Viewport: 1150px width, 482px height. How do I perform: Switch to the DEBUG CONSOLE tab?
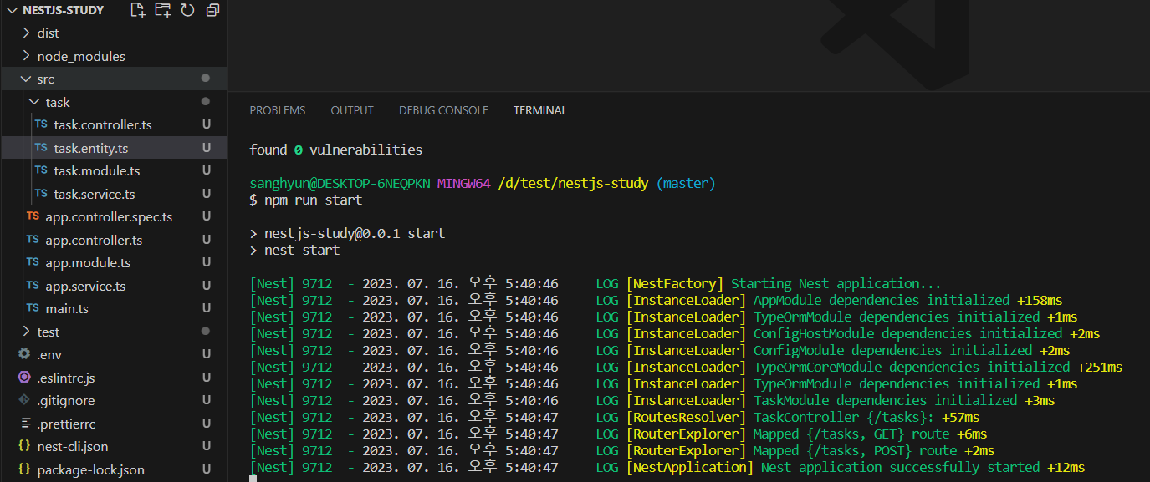[443, 110]
